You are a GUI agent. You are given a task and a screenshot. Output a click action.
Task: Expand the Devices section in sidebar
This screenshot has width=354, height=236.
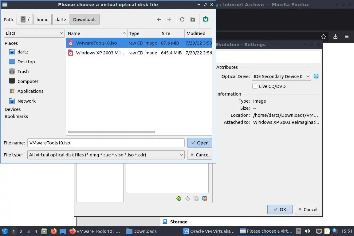coord(13,109)
